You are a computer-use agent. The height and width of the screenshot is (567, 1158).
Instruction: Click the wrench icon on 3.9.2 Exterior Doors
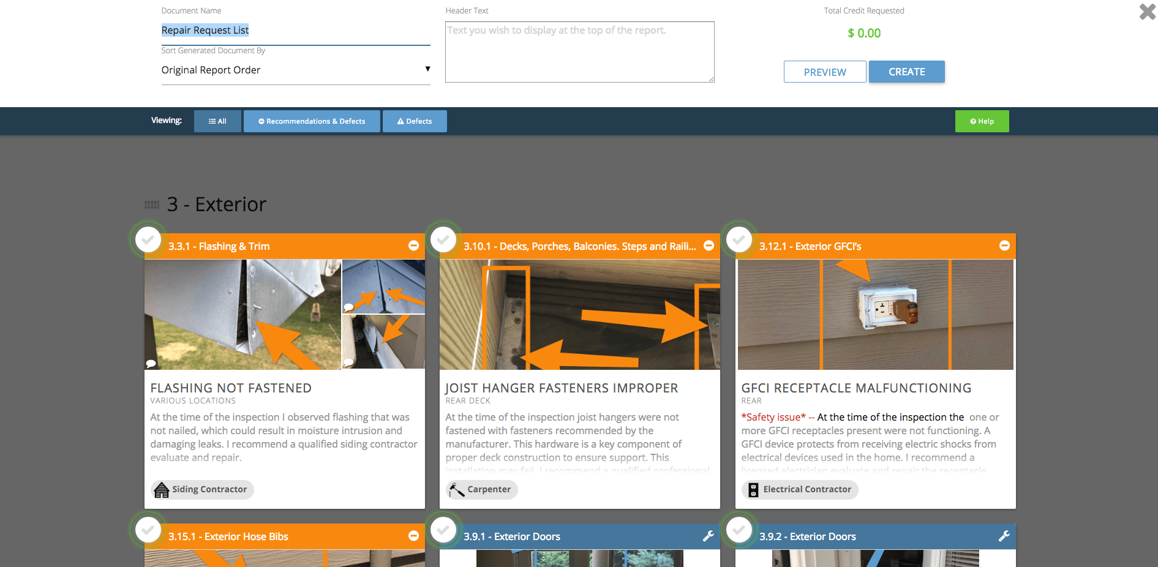(1004, 536)
